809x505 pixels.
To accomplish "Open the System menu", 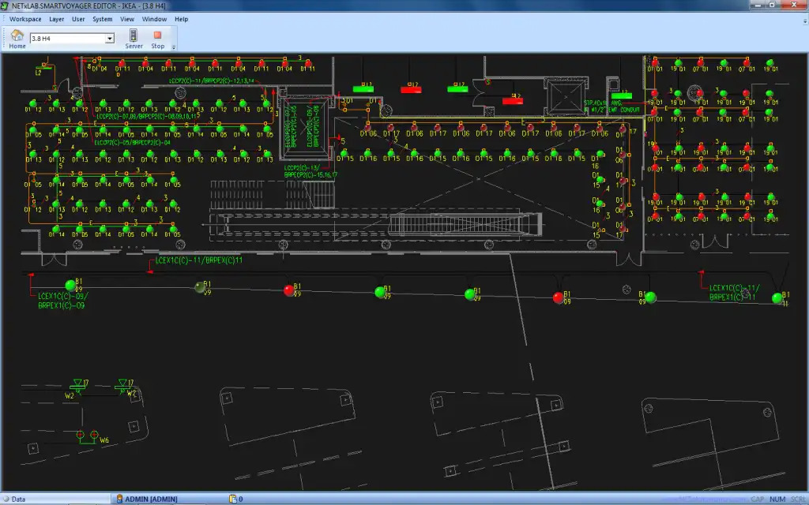I will pyautogui.click(x=102, y=19).
